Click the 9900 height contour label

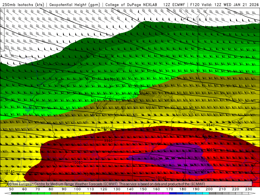(x=207, y=138)
